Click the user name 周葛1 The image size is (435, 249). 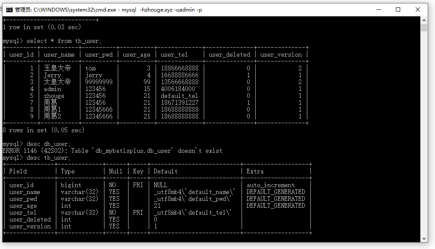(x=52, y=109)
